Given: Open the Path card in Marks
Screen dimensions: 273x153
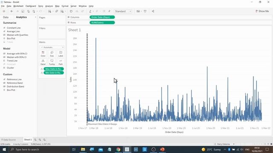Looking at the screenshot, I should [61, 62].
